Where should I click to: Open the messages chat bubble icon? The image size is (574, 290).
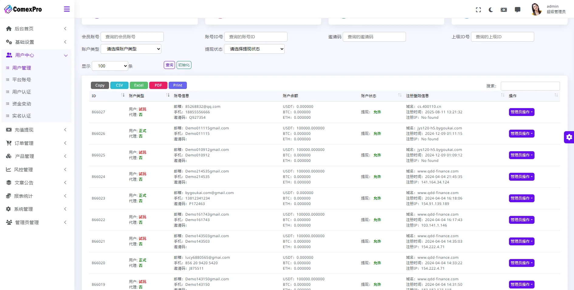pos(517,10)
